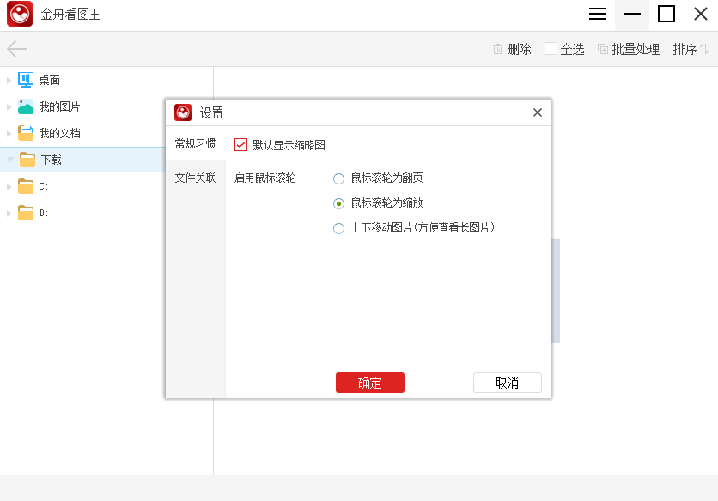Image resolution: width=718 pixels, height=501 pixels.
Task: Click the batch processing icon
Action: point(603,49)
